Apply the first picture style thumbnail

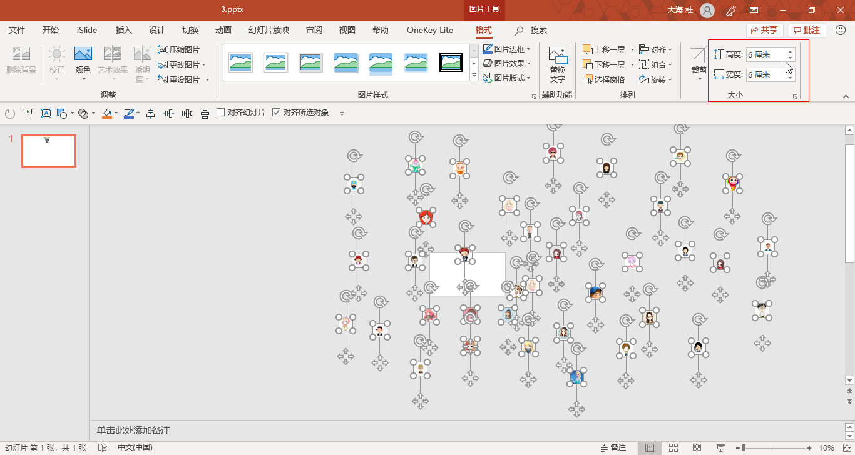(x=241, y=62)
